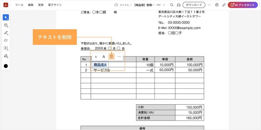
Task: Delete text with trash icon
Action: click(x=111, y=57)
